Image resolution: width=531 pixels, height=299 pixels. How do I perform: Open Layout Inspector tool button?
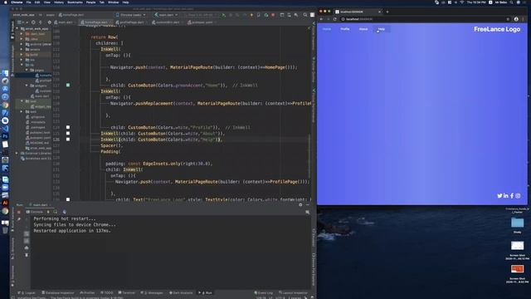point(294,292)
